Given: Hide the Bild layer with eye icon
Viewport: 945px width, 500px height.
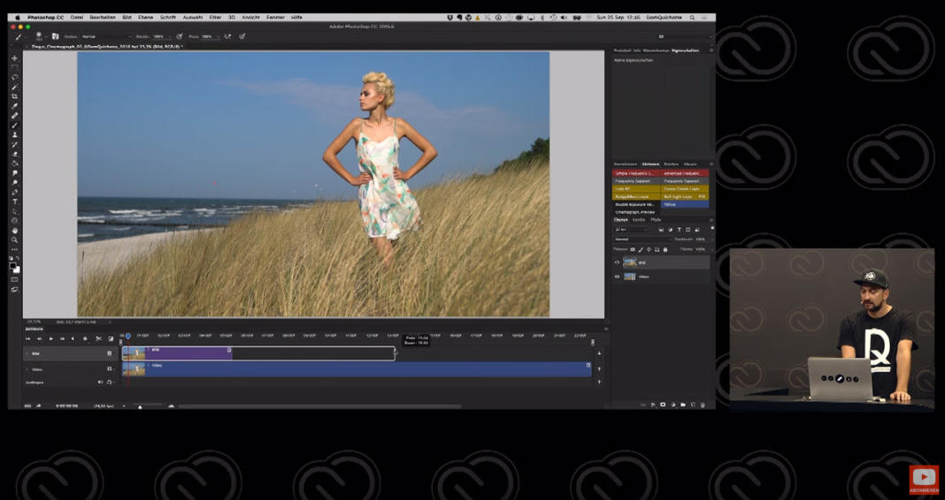Looking at the screenshot, I should point(618,262).
